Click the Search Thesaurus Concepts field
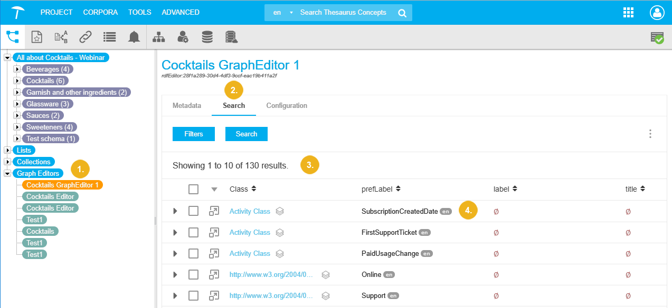 click(343, 13)
